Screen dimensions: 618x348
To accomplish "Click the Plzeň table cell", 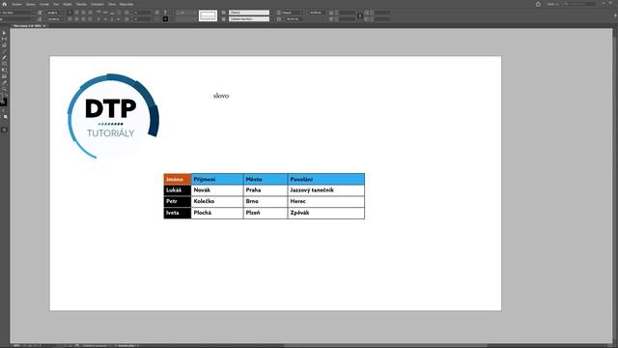I will [x=266, y=213].
